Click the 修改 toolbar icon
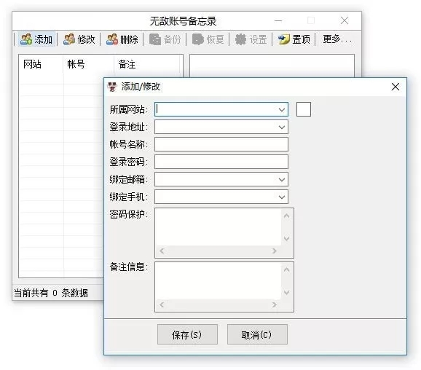 tap(69, 39)
